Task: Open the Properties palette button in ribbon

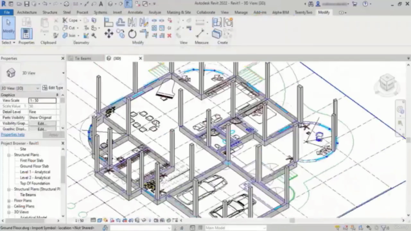Action: tap(26, 33)
